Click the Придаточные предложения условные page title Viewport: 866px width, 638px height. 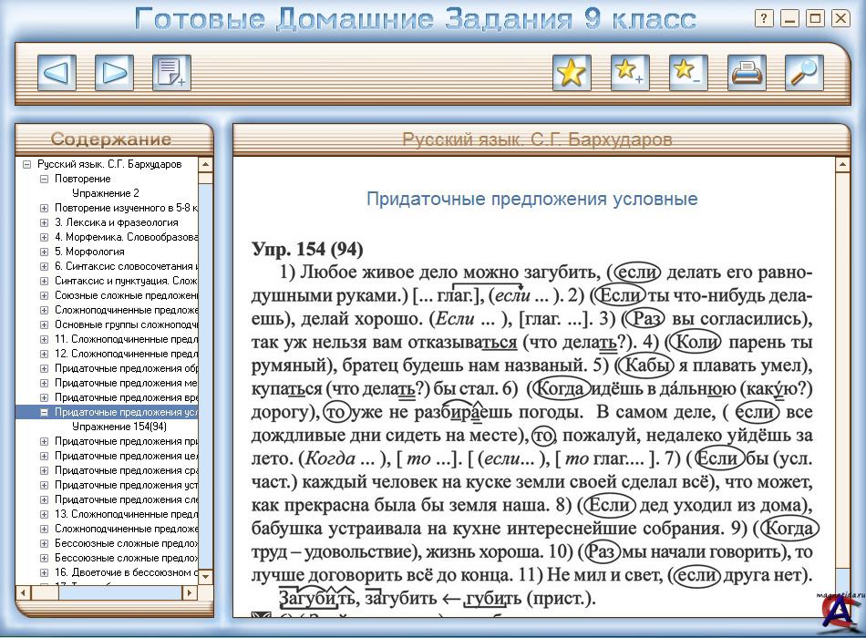531,199
